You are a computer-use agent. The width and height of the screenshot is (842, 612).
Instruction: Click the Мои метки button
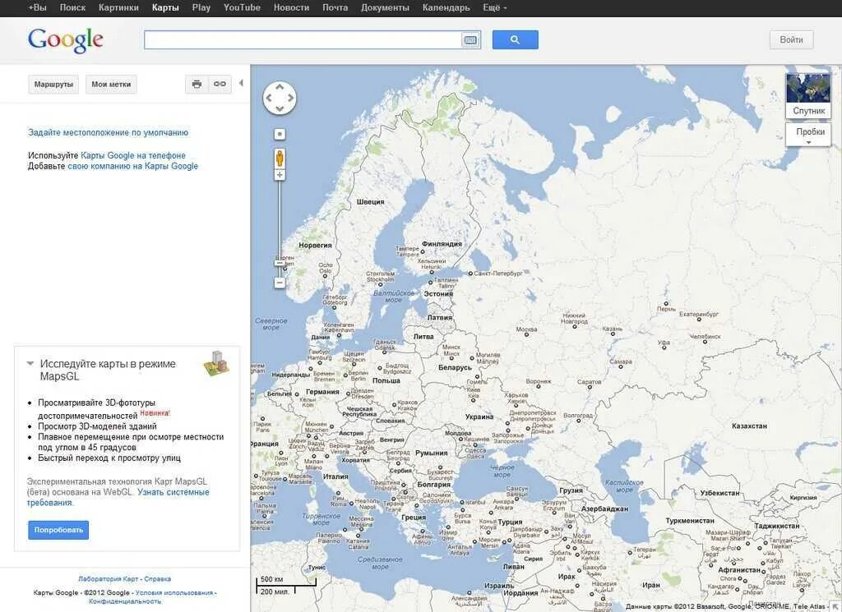[111, 85]
